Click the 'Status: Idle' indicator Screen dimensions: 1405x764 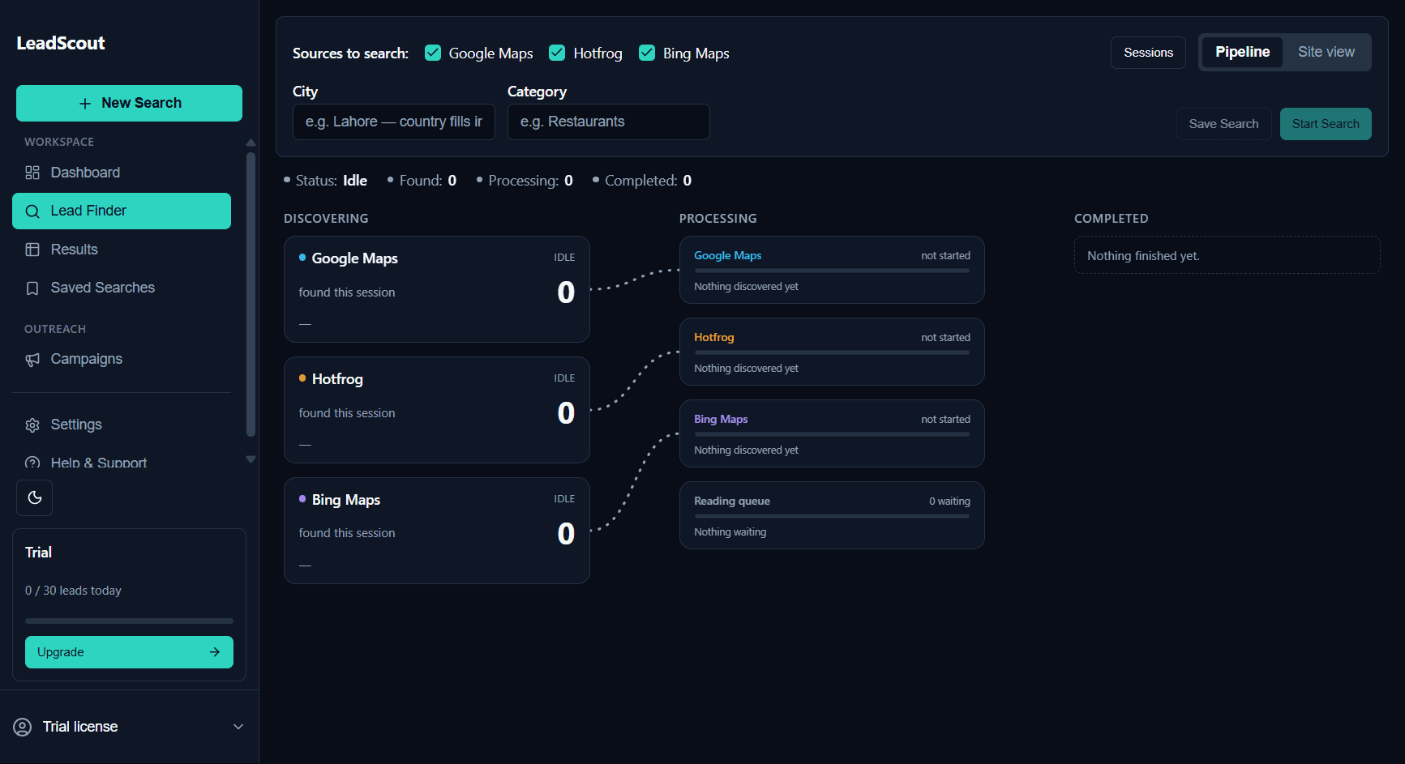(325, 181)
